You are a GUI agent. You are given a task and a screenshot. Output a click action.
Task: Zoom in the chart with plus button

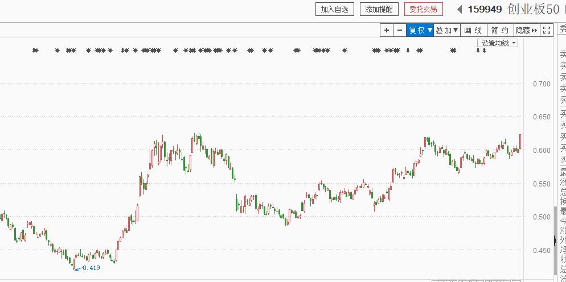[x=387, y=30]
